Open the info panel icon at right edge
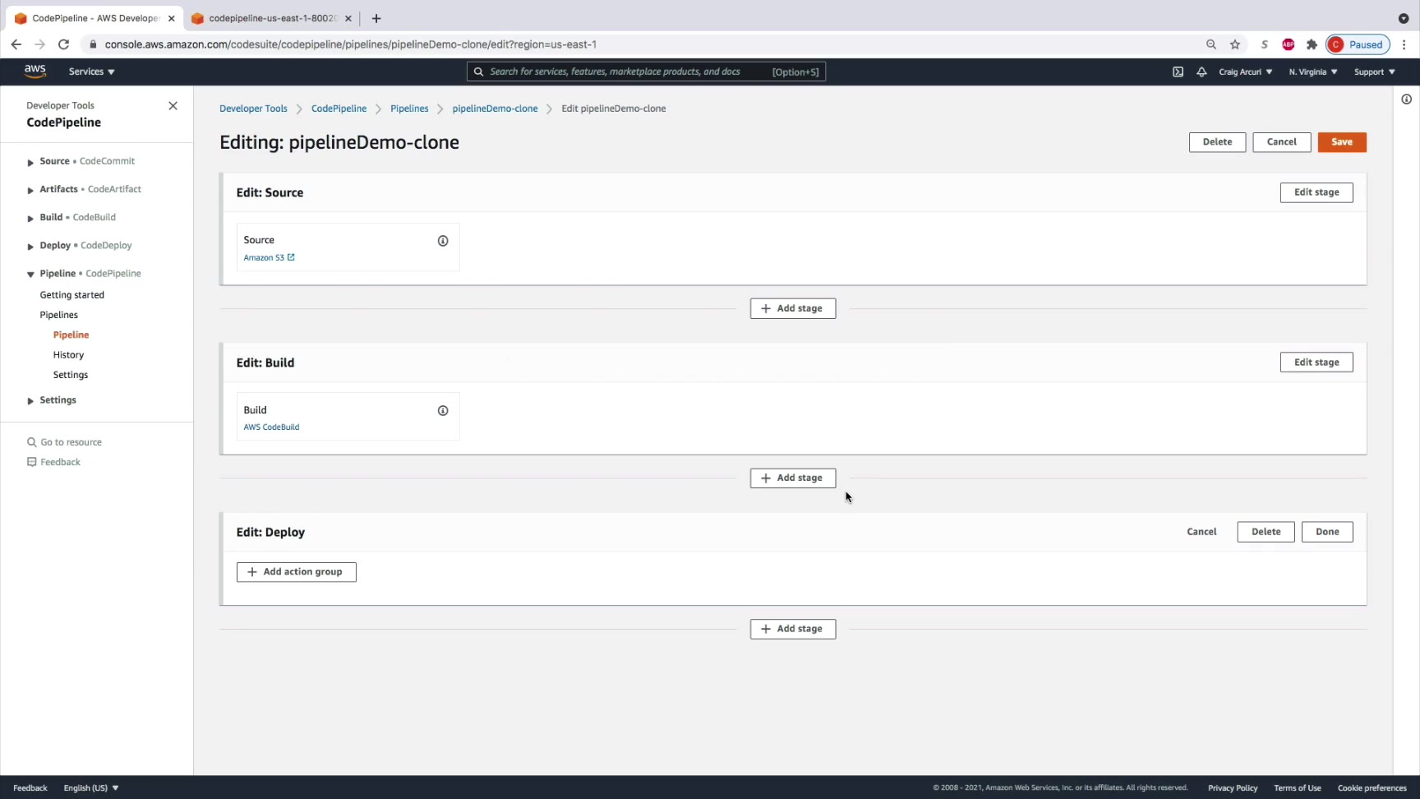Viewport: 1420px width, 799px height. [1407, 99]
